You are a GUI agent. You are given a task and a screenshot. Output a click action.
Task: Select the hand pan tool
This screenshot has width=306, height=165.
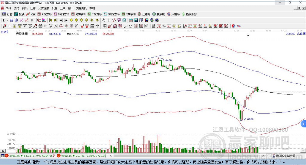coord(104,20)
